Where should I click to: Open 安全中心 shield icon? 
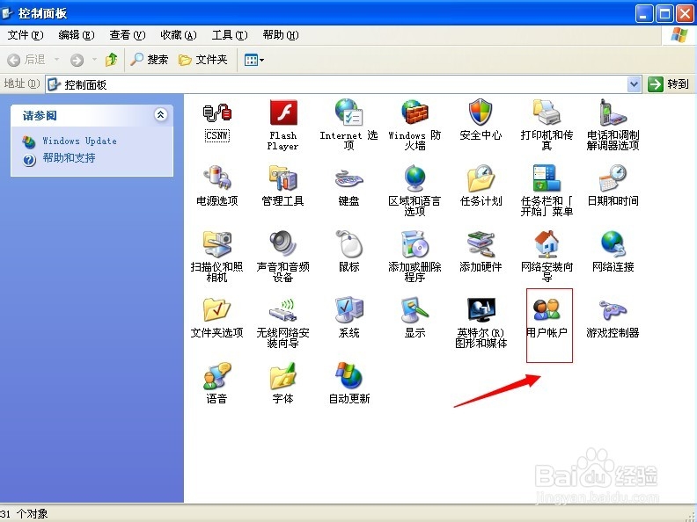coord(481,112)
